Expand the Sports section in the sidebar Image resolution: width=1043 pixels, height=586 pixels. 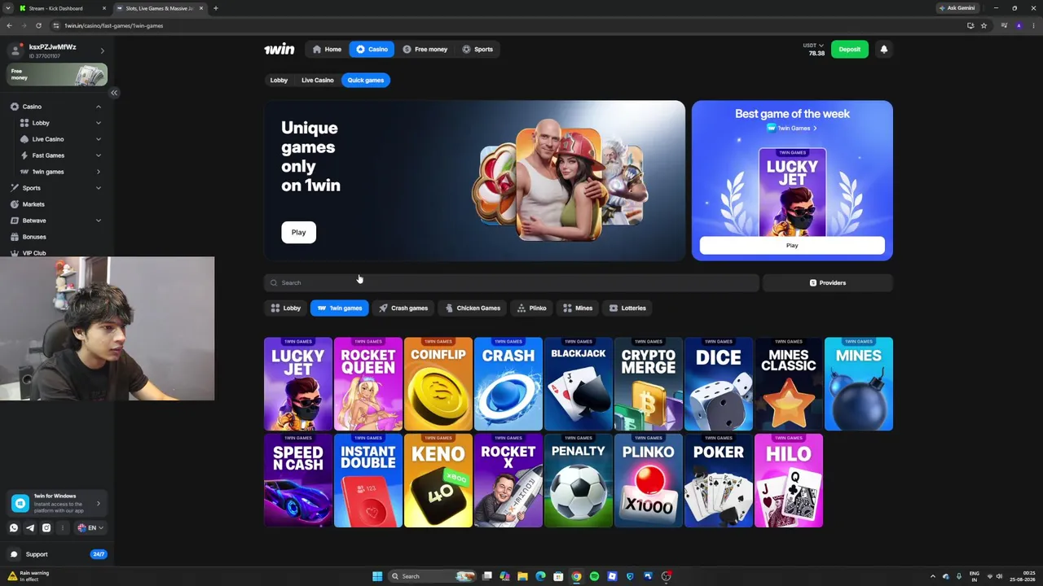(99, 188)
